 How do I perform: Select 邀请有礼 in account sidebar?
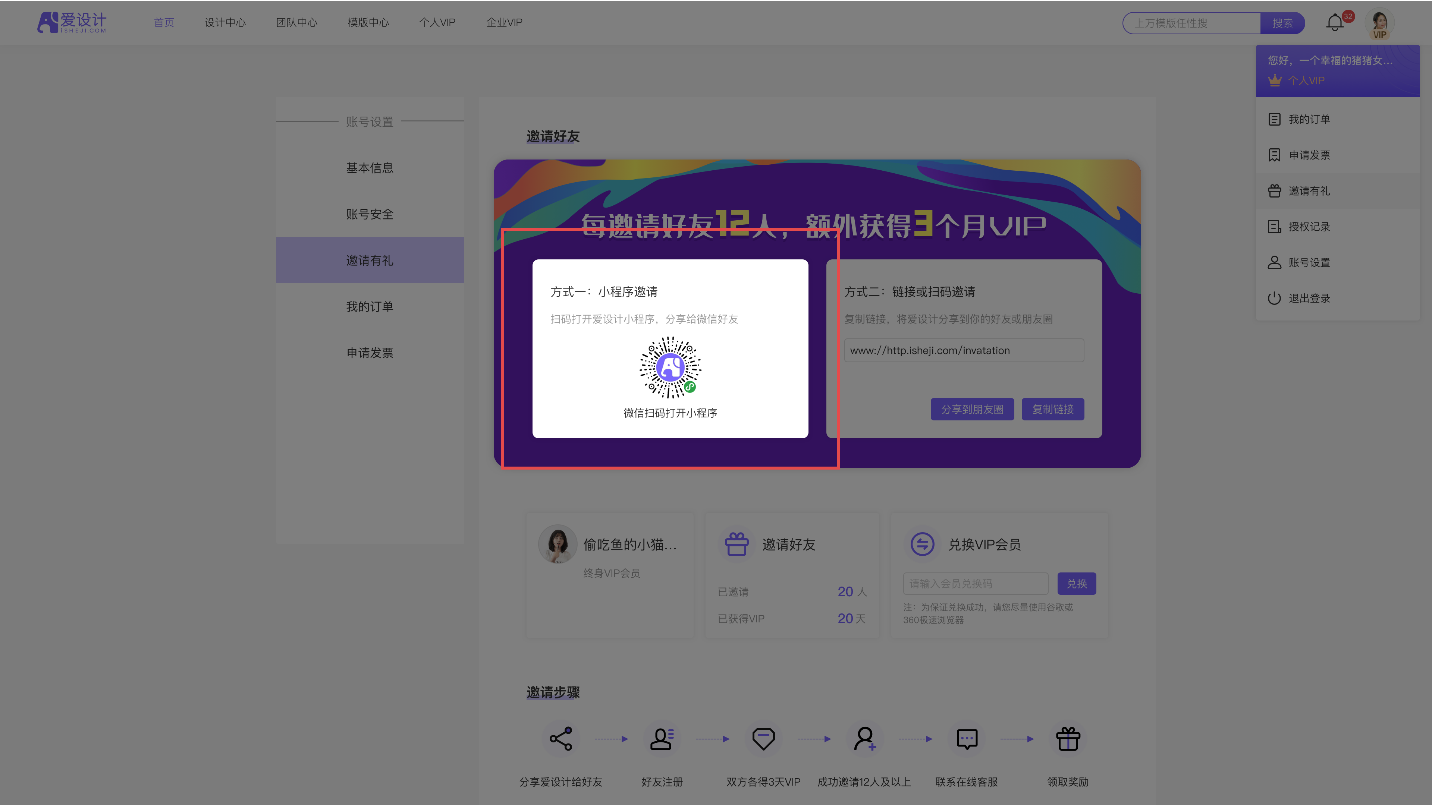tap(370, 260)
